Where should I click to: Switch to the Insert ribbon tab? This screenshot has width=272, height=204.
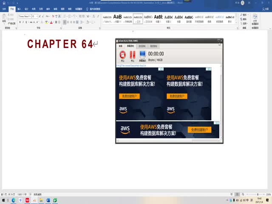click(19, 9)
